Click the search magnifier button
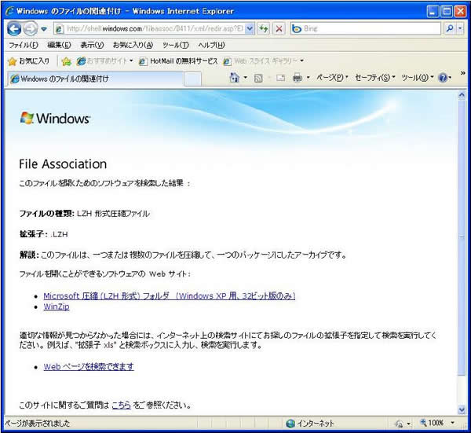The image size is (471, 433). [x=450, y=28]
